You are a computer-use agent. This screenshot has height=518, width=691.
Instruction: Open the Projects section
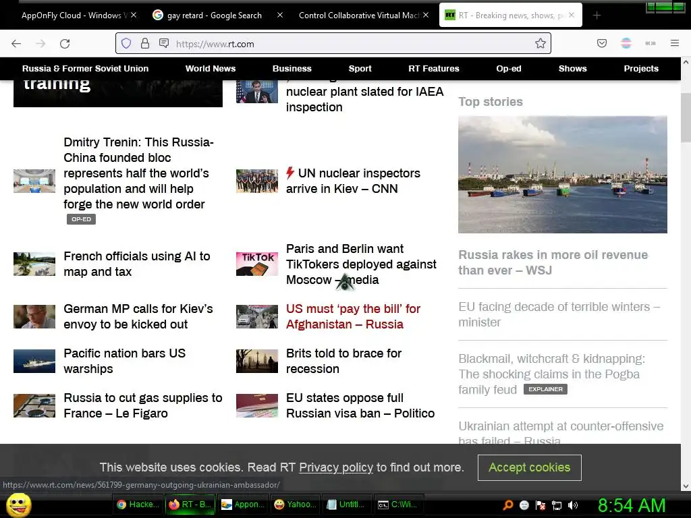click(x=641, y=69)
